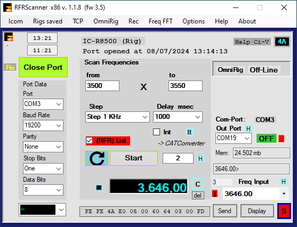Open the Stop Bits One dropdown
This screenshot has width=297, height=227.
[59, 169]
